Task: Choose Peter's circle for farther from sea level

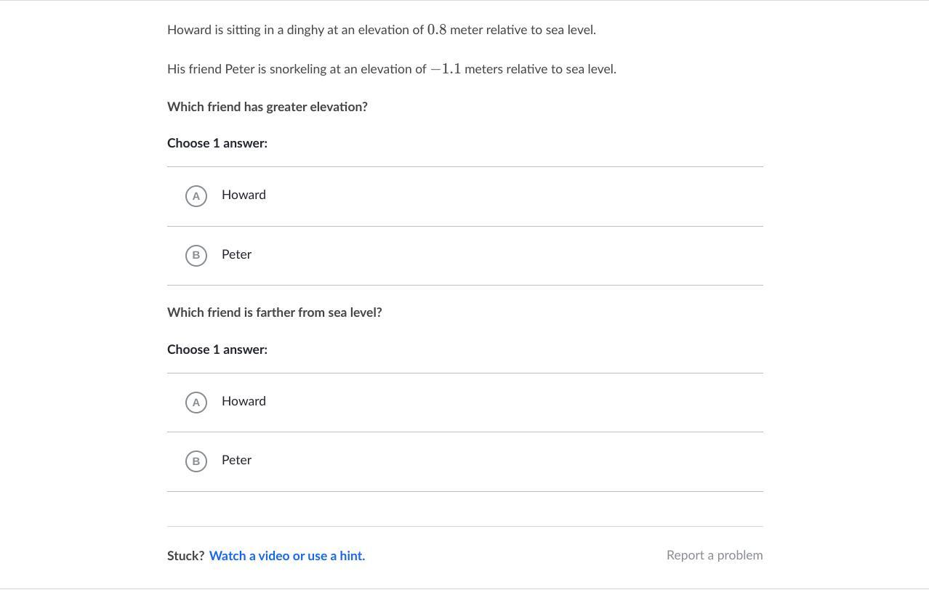Action: pyautogui.click(x=196, y=461)
